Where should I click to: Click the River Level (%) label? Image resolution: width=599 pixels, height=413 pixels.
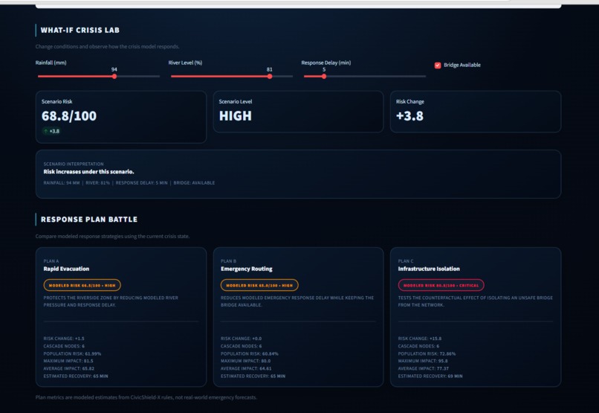[185, 63]
